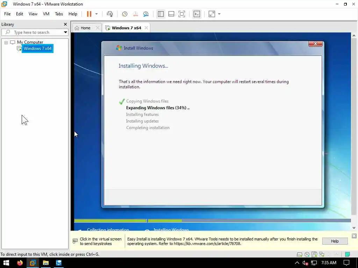
Task: Toggle the library sidebar view icon
Action: pyautogui.click(x=161, y=14)
